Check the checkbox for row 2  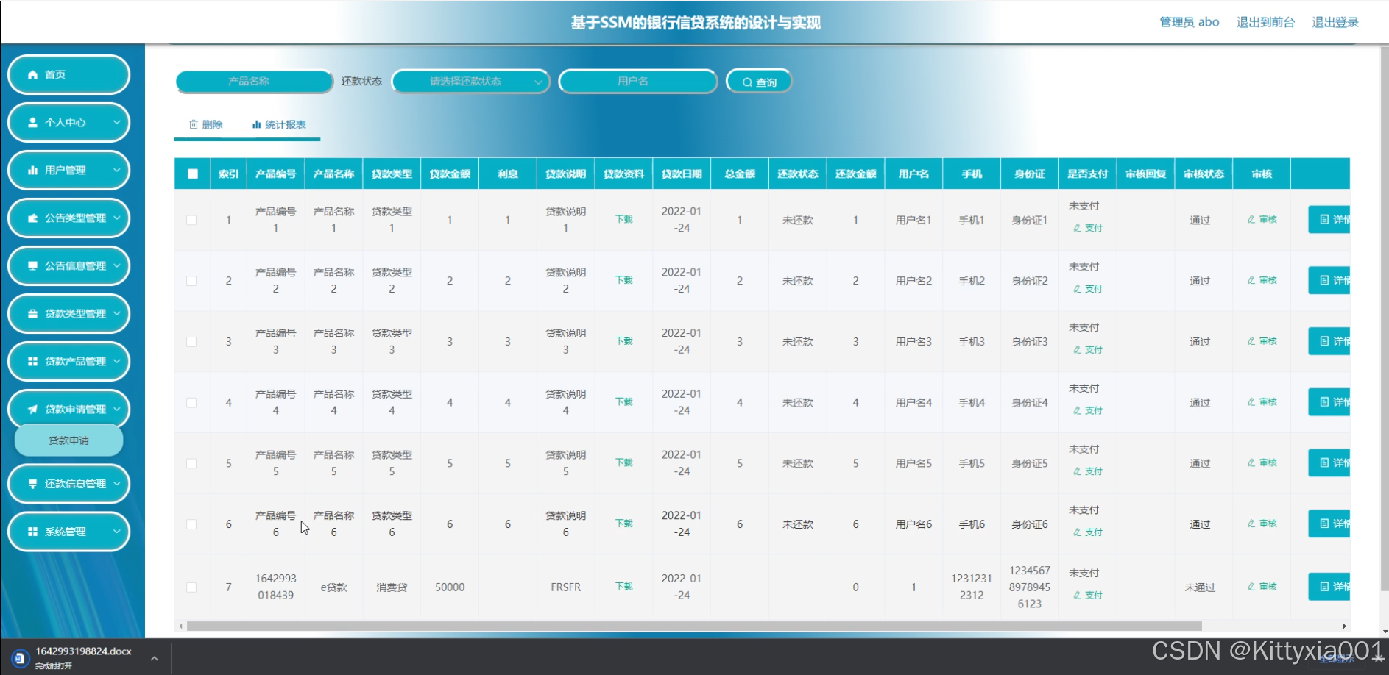191,281
